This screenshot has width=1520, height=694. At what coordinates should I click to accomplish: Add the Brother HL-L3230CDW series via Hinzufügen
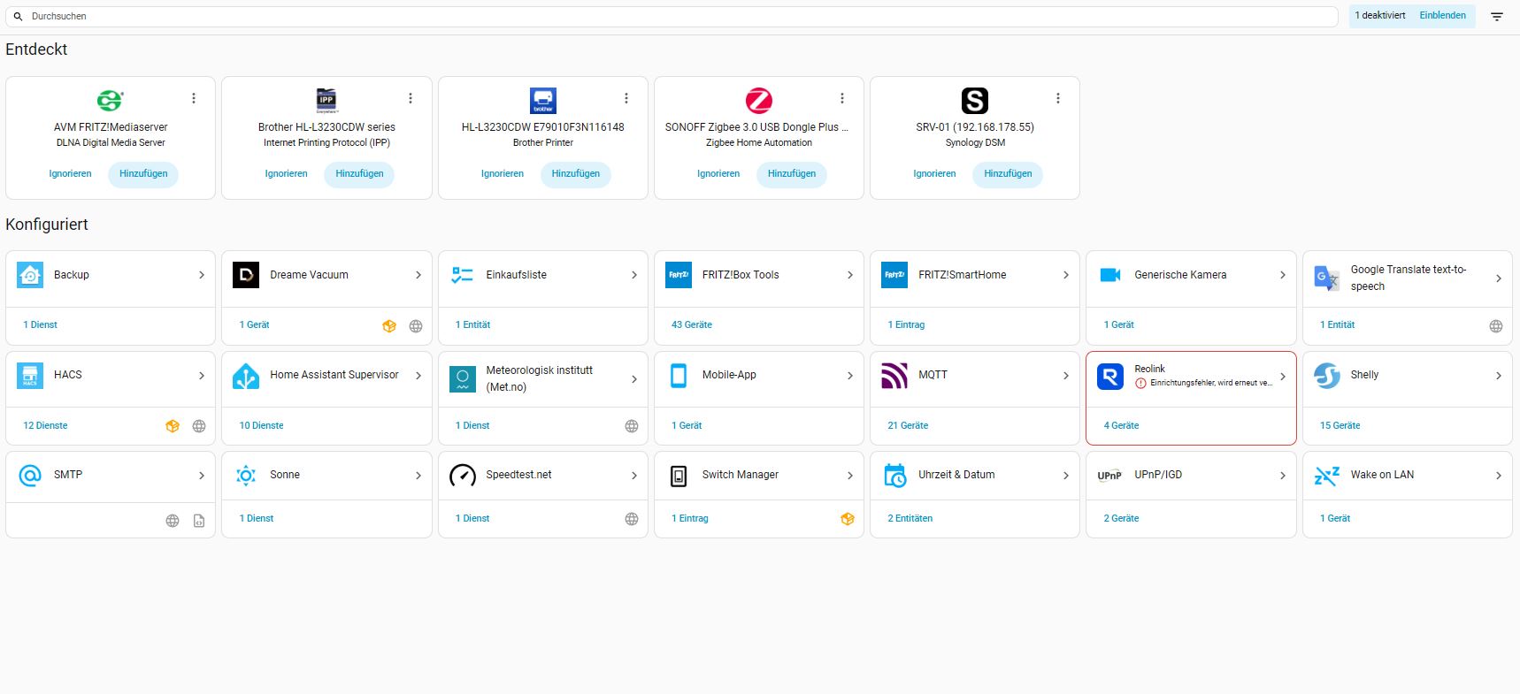click(359, 174)
